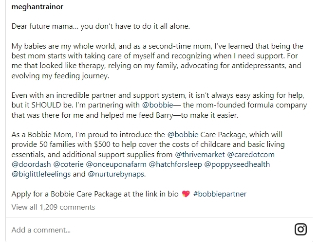Open the @thrivemarket mention
The image size is (318, 251).
pyautogui.click(x=200, y=154)
